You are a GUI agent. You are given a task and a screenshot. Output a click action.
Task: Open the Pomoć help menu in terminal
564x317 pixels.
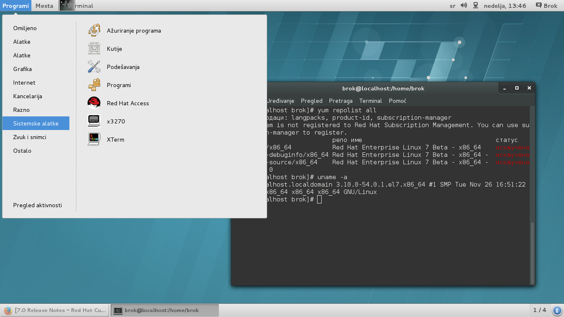(398, 101)
